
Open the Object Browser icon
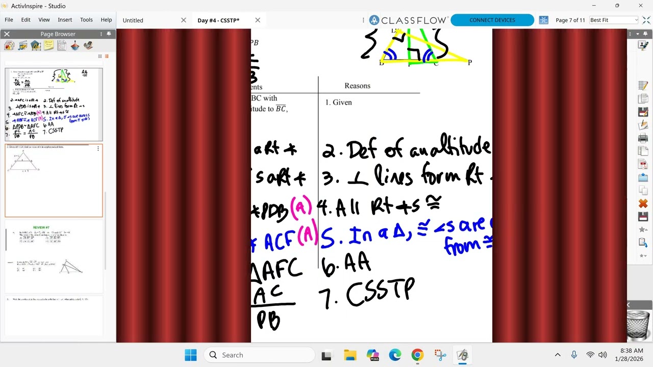(36, 45)
